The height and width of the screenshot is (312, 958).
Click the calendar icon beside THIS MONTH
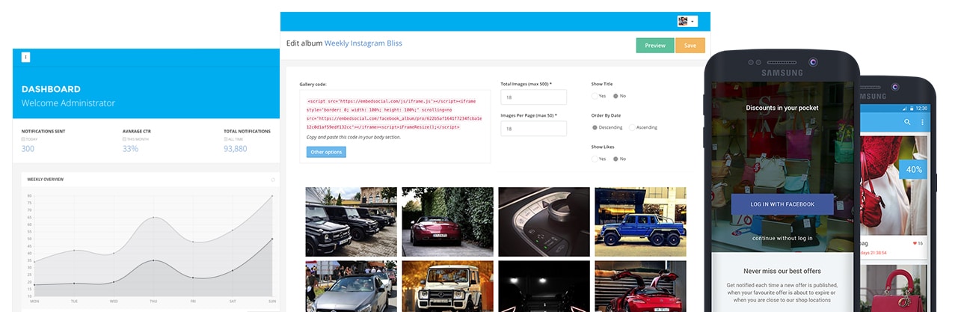click(x=125, y=139)
